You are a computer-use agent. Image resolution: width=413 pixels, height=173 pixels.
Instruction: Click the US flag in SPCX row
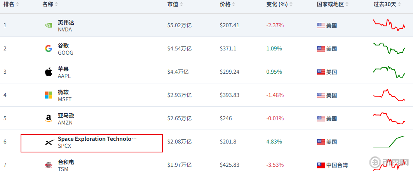click(x=321, y=142)
